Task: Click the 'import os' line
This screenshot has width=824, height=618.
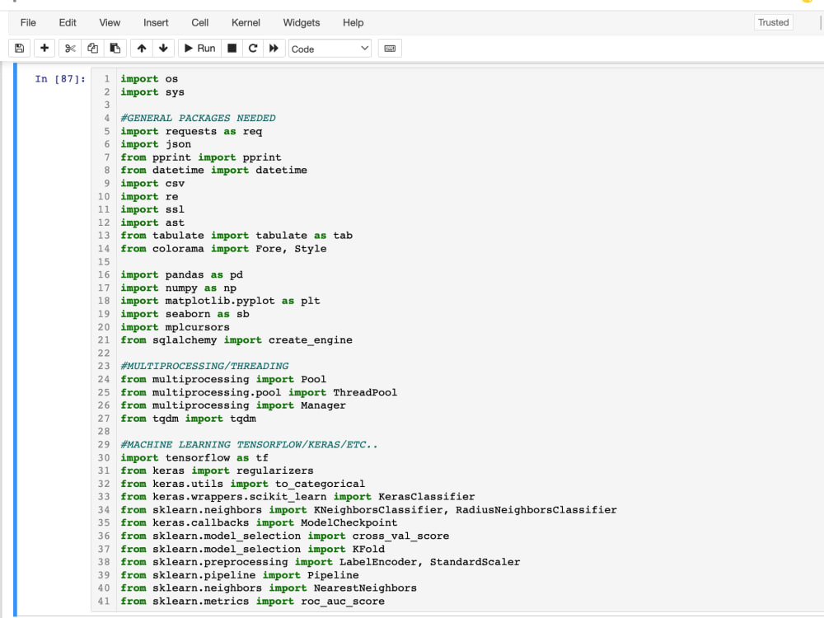Action: pyautogui.click(x=149, y=79)
